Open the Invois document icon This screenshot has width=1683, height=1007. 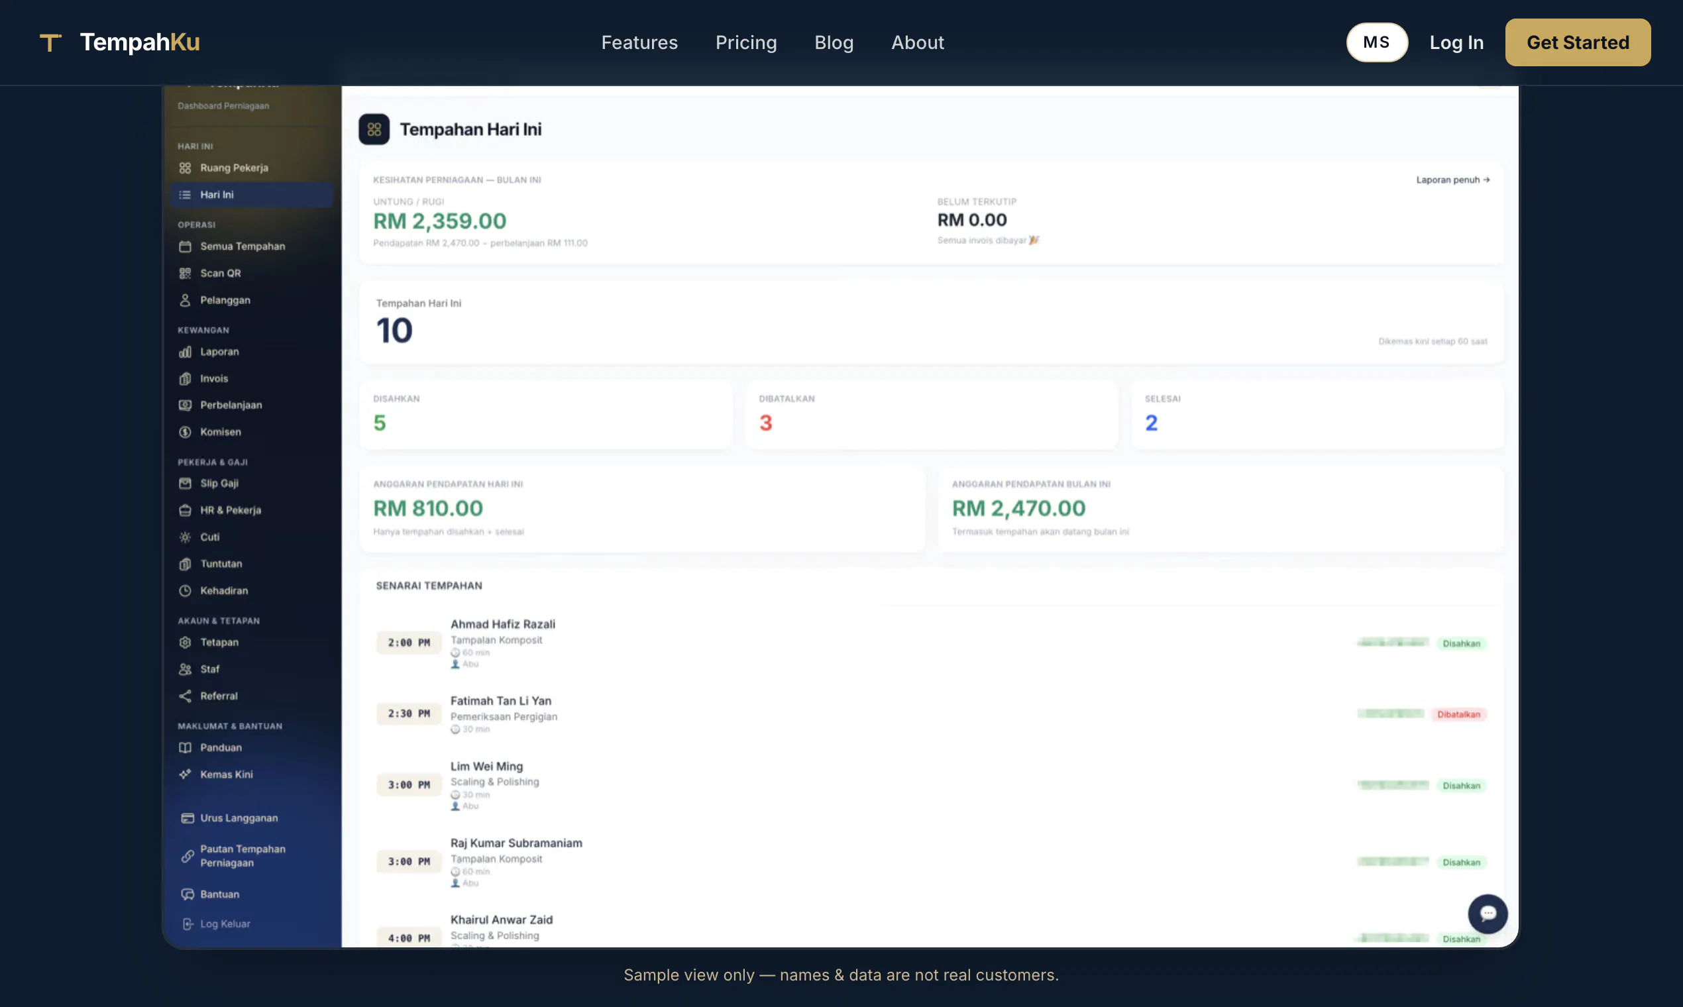185,379
